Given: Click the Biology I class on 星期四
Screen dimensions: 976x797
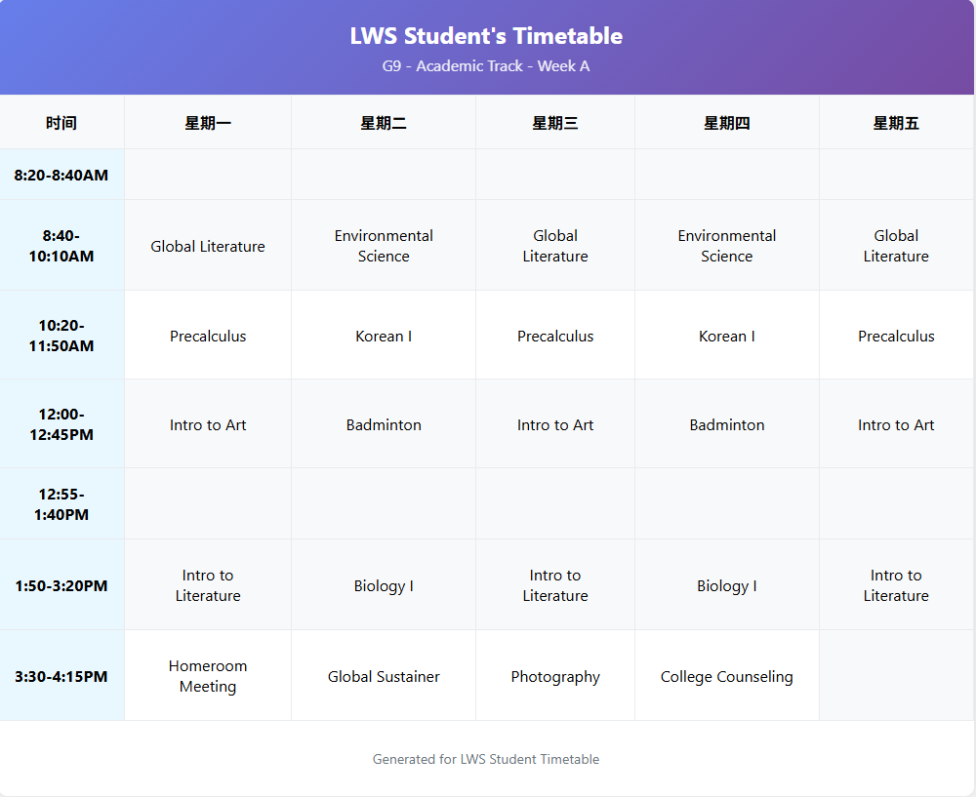Looking at the screenshot, I should (726, 585).
